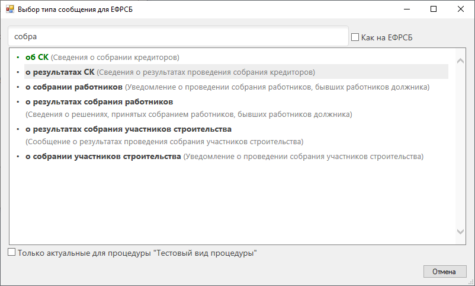Click the description "Сообщение о результатах проведения собрания участников"
This screenshot has height=286, width=475.
click(x=164, y=142)
